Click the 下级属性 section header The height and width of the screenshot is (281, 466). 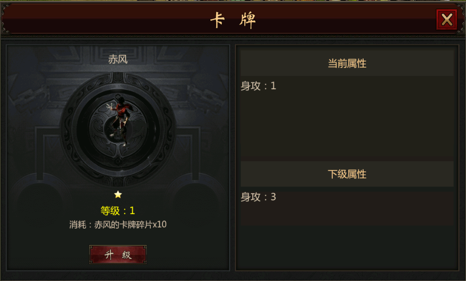tap(347, 174)
